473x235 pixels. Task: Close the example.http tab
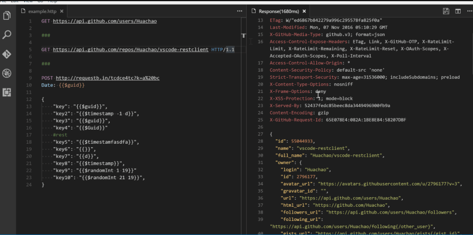click(61, 11)
